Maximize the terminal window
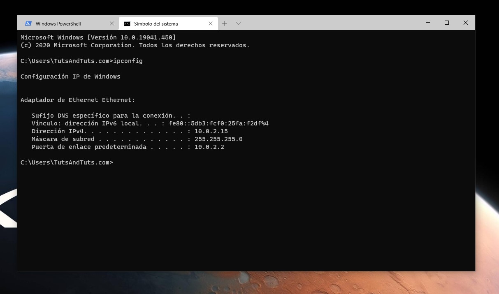Viewport: 499px width, 294px height. tap(446, 23)
